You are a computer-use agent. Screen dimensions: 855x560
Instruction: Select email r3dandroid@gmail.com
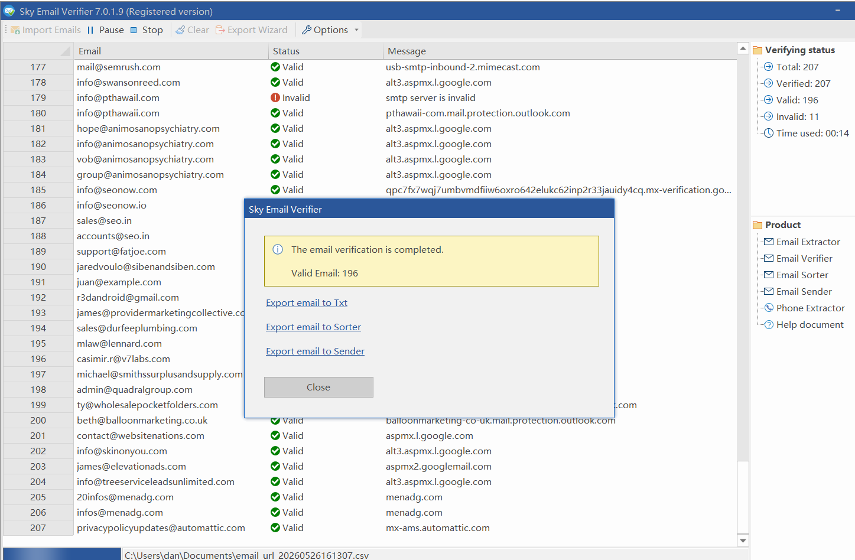(x=128, y=298)
